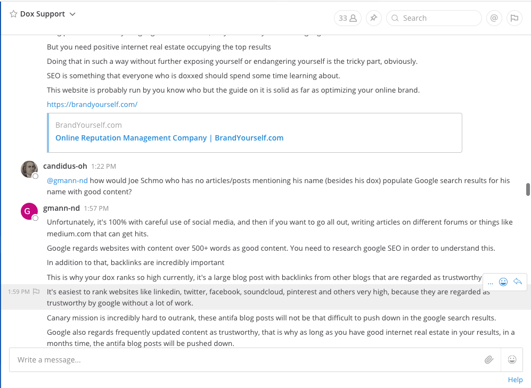Open the Dox Support channel dropdown menu
The width and height of the screenshot is (531, 388).
pyautogui.click(x=73, y=14)
